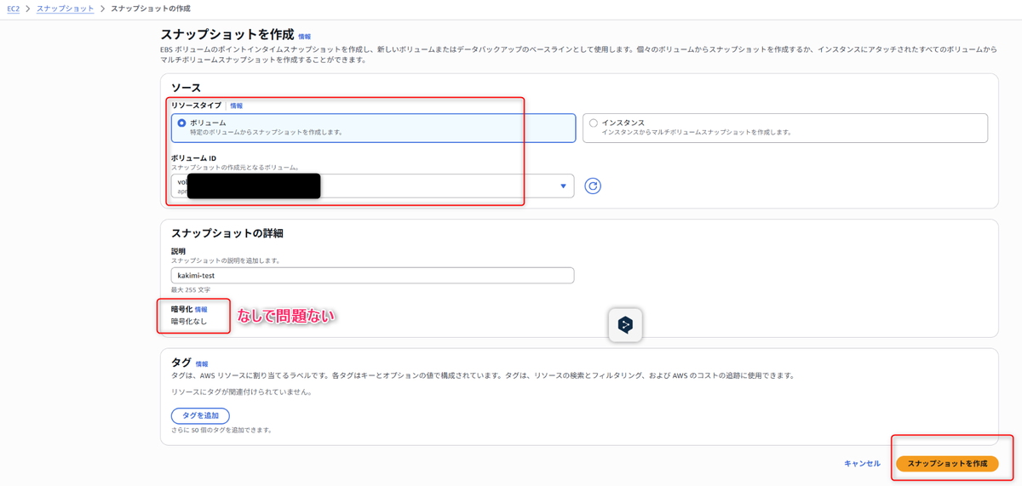Click the orange スナップショットを作成 button
The width and height of the screenshot is (1022, 486).
pyautogui.click(x=947, y=464)
